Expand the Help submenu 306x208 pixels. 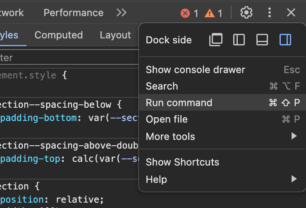tap(222, 179)
